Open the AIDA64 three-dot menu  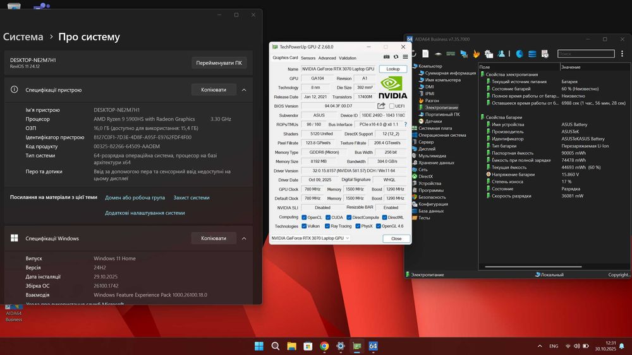tap(622, 54)
